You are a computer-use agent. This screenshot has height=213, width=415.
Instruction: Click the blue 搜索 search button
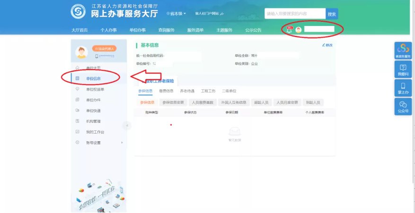(x=332, y=14)
